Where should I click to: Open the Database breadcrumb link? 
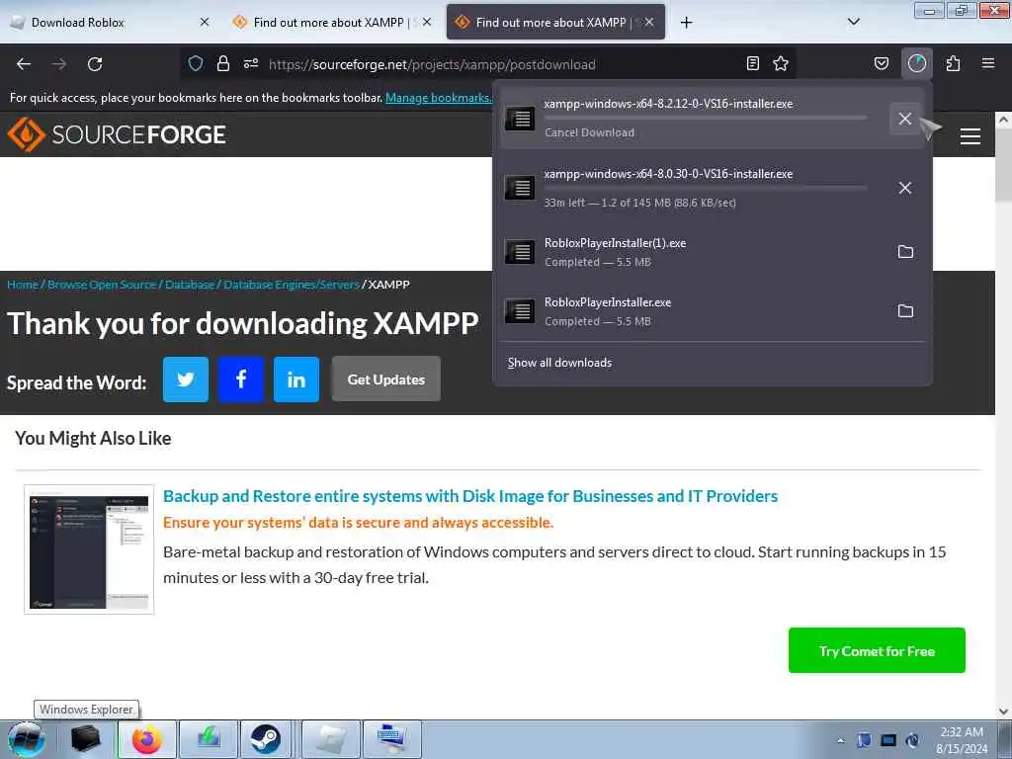190,285
